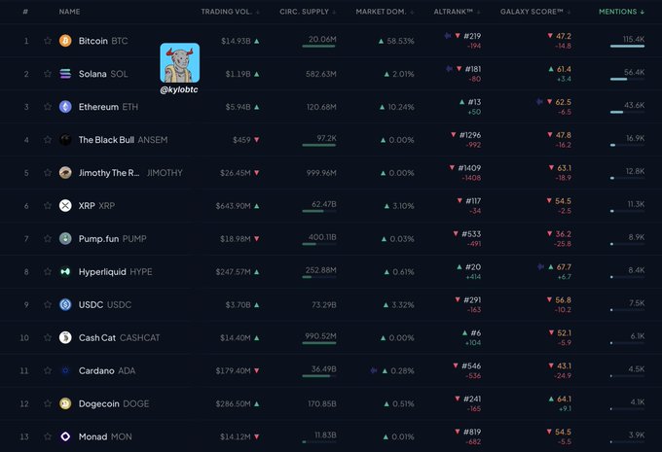Screen dimensions: 662x452
Task: Click the Solana coin logo icon
Action: pyautogui.click(x=65, y=74)
